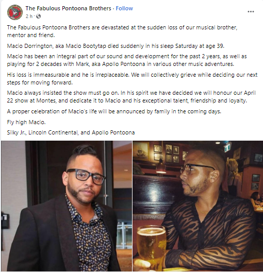Open The Fabulous Pontoona Brothers profile picture
The image size is (263, 272).
pos(15,12)
